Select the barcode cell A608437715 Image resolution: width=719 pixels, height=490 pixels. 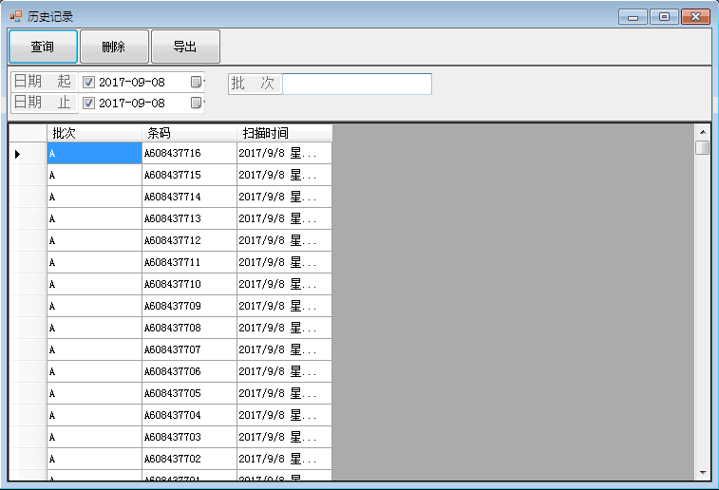189,176
